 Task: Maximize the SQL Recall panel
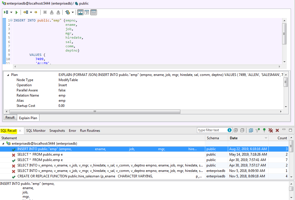tap(290, 130)
